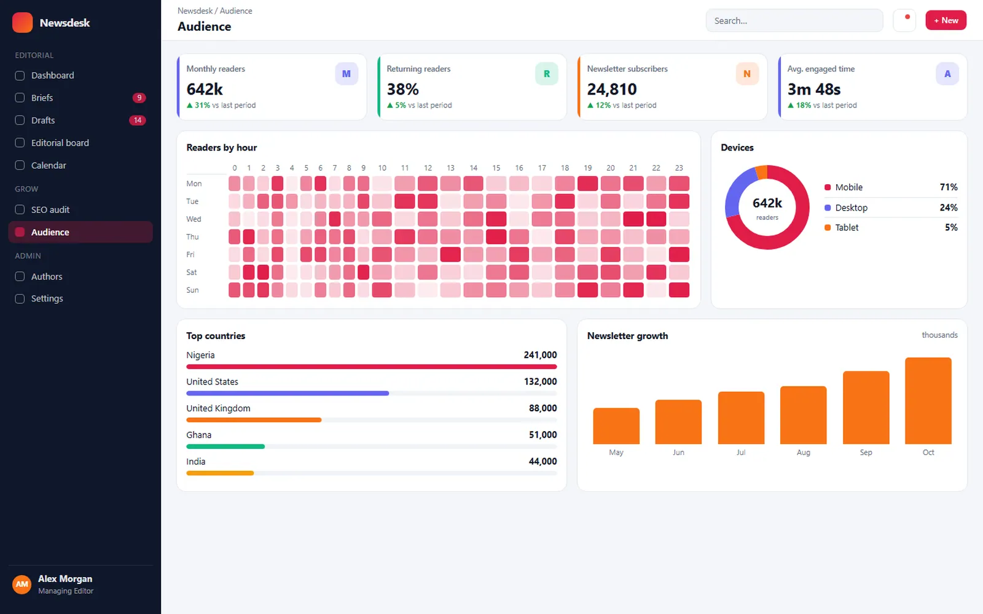The width and height of the screenshot is (983, 614).
Task: Click the Returning readers R badge
Action: (547, 74)
